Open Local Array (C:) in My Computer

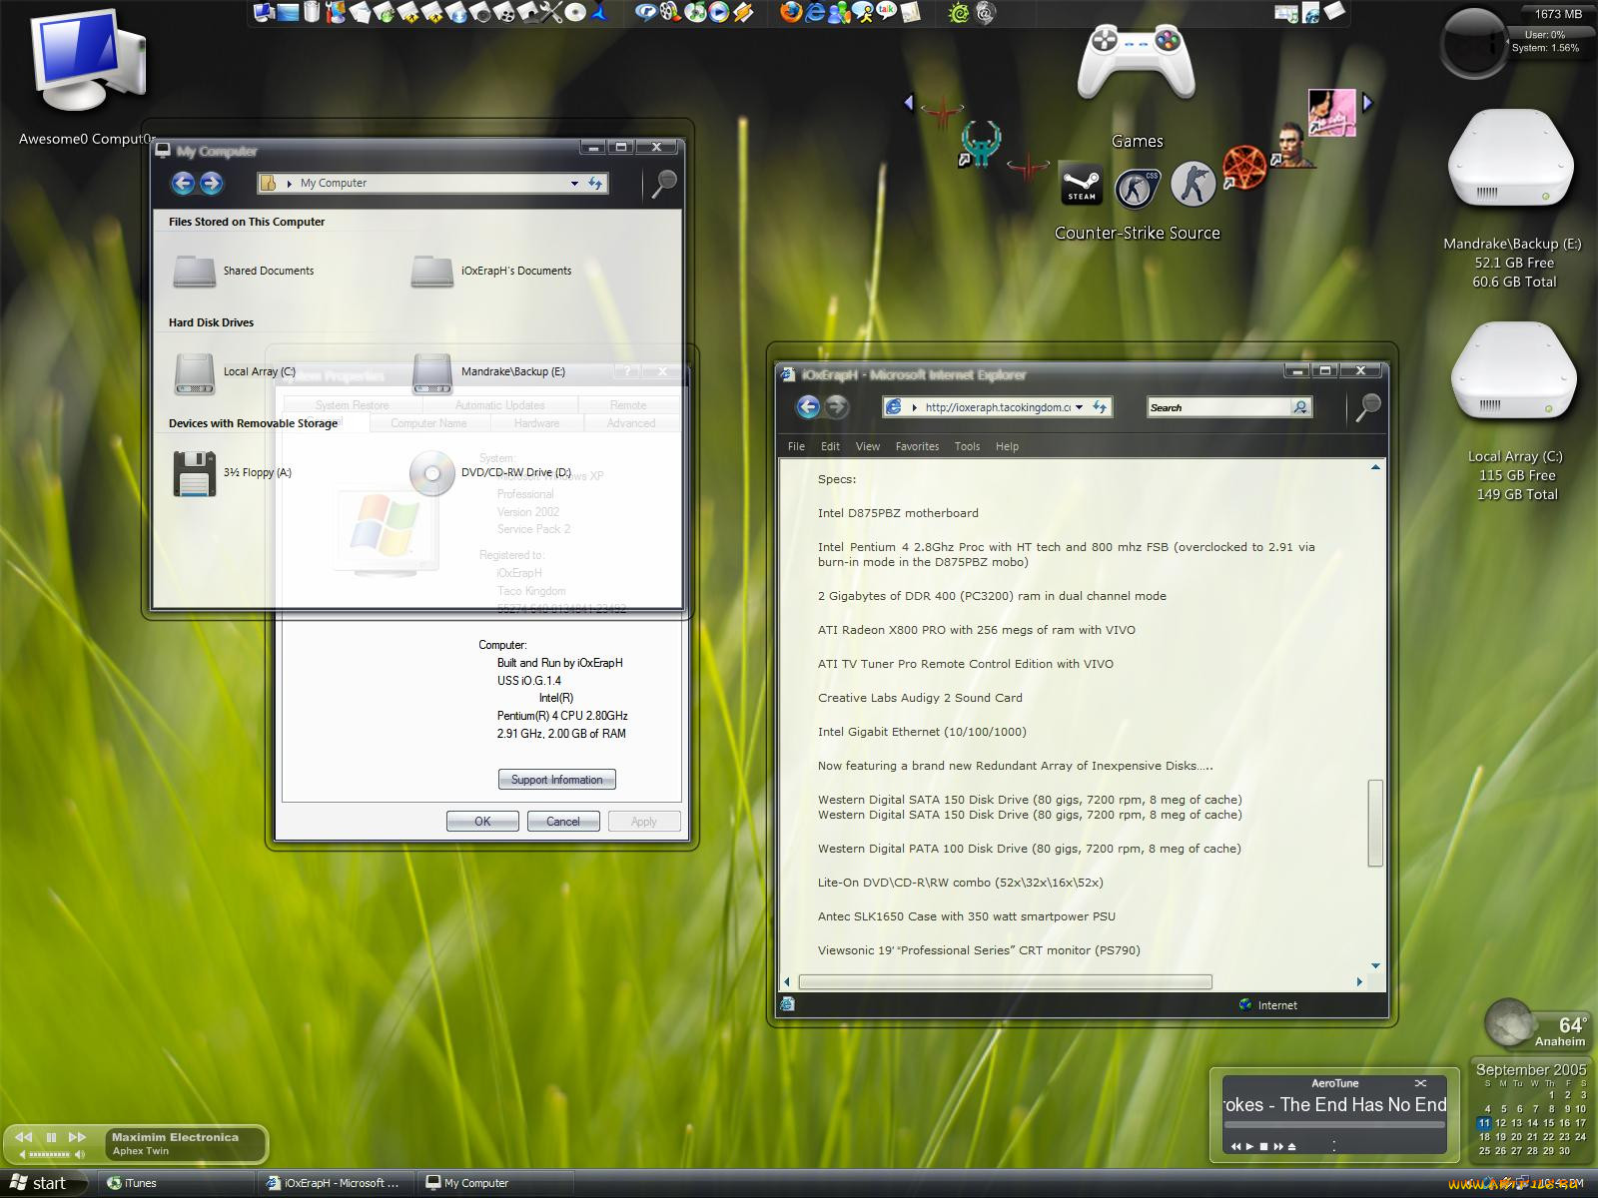[x=235, y=372]
